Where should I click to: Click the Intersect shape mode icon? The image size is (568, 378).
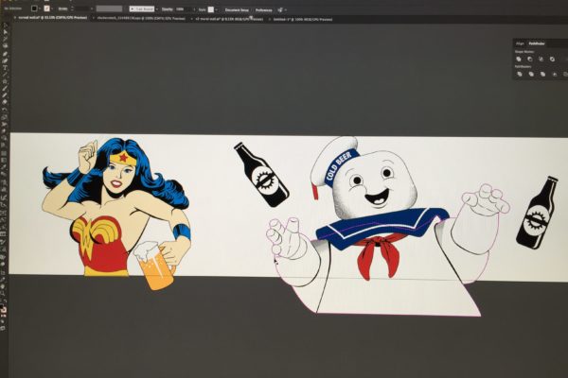pyautogui.click(x=541, y=60)
